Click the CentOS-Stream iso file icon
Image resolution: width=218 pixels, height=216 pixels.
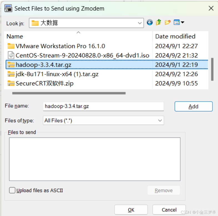[x=11, y=55]
